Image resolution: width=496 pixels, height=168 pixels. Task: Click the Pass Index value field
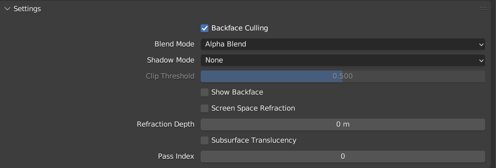tap(343, 156)
